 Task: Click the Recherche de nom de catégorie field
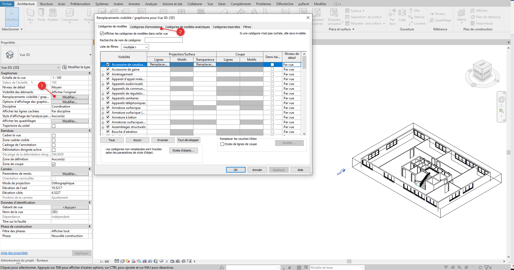164,40
